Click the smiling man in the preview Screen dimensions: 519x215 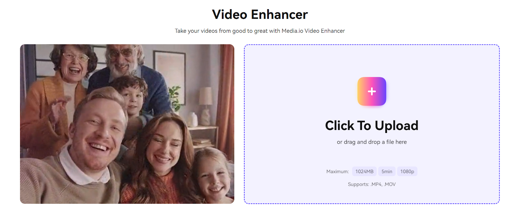94,136
